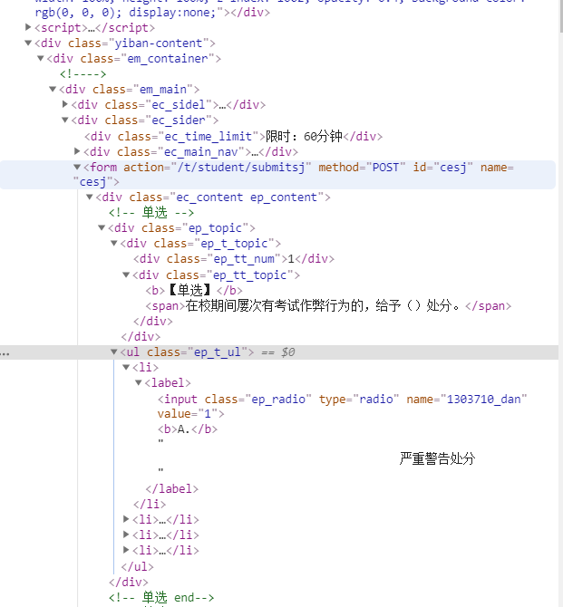Click the comment 单选 end
Viewport: 563px width, 607px height.
coord(161,597)
